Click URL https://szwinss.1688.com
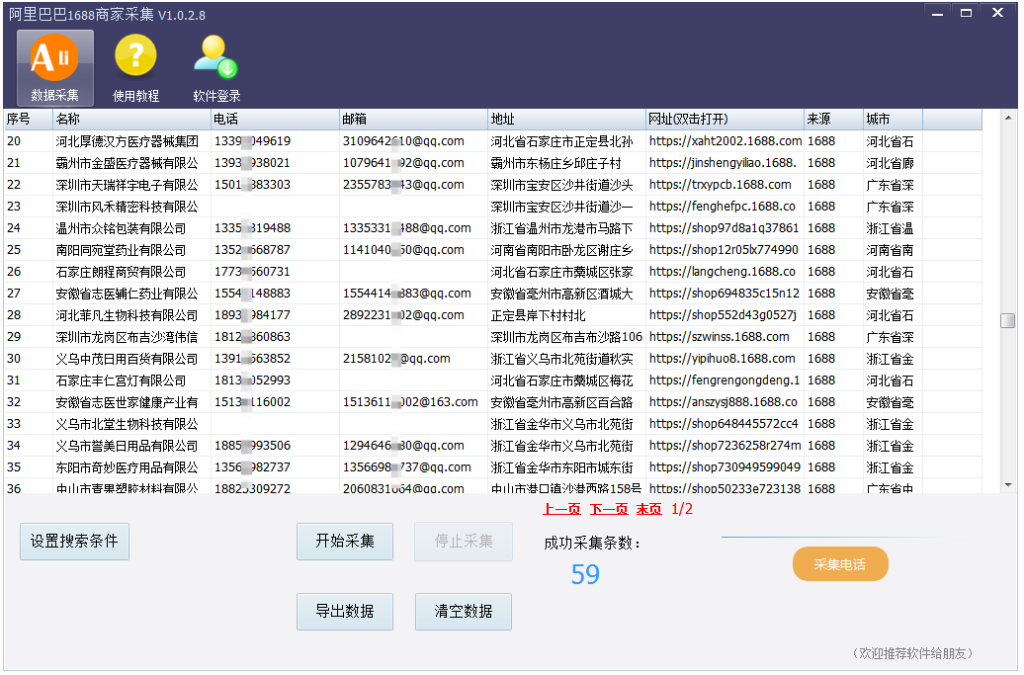 [x=719, y=337]
